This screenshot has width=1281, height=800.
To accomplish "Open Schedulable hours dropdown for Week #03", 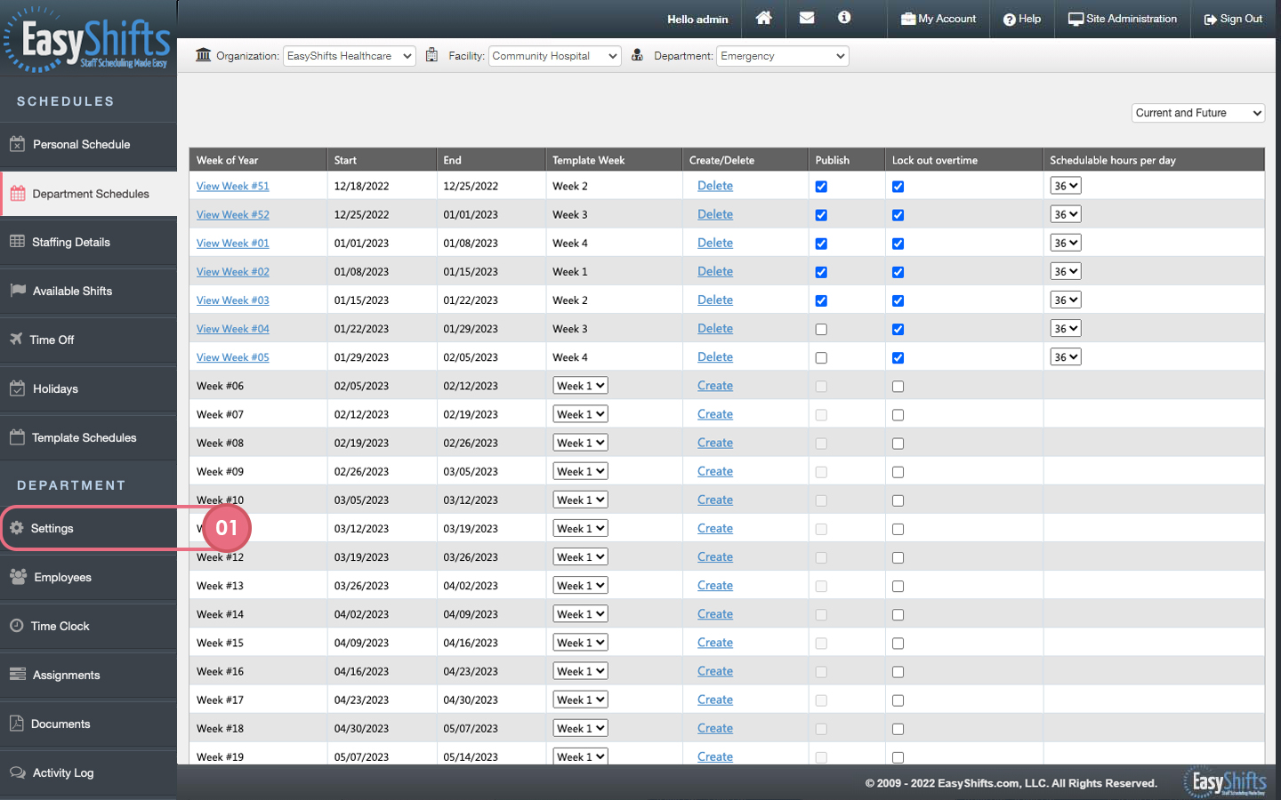I will [x=1065, y=300].
